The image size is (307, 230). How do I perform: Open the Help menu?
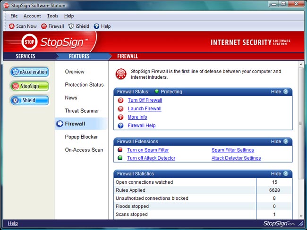click(69, 16)
